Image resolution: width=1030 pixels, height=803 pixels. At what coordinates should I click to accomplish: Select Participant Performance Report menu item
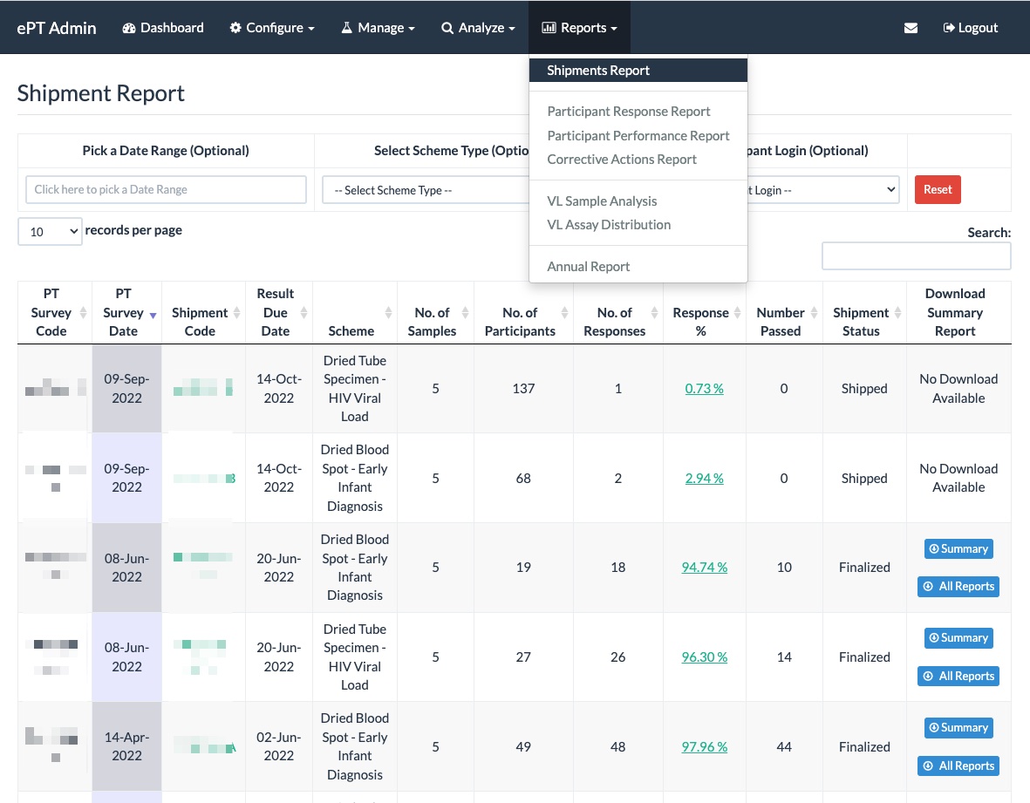tap(638, 135)
